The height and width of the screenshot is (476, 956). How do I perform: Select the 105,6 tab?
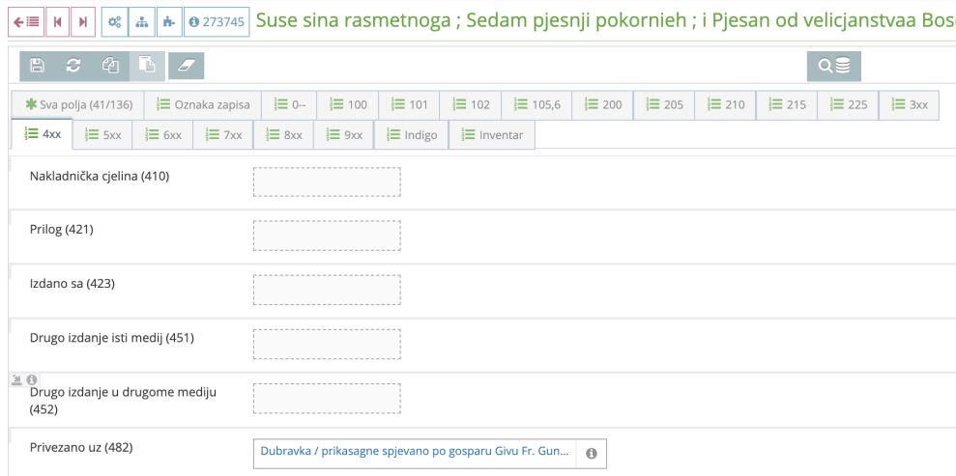point(536,104)
